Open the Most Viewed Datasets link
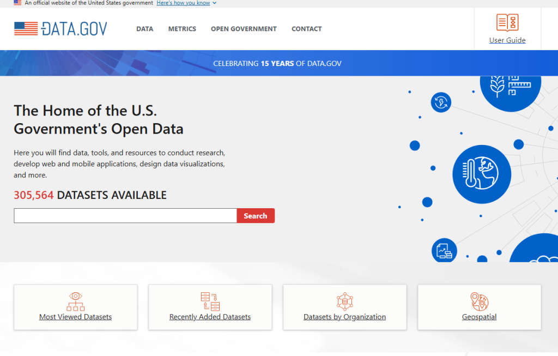Screen dimensions: 558x356 (x=75, y=317)
